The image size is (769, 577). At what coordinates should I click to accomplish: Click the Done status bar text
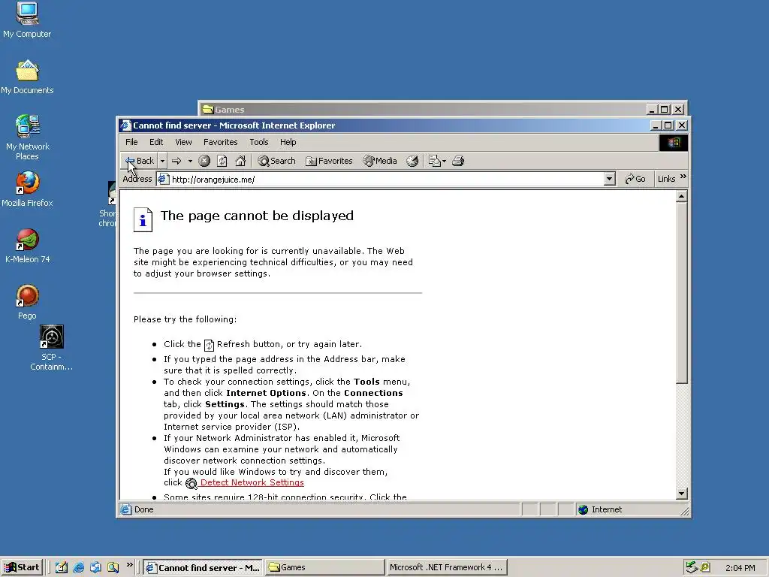coord(143,510)
